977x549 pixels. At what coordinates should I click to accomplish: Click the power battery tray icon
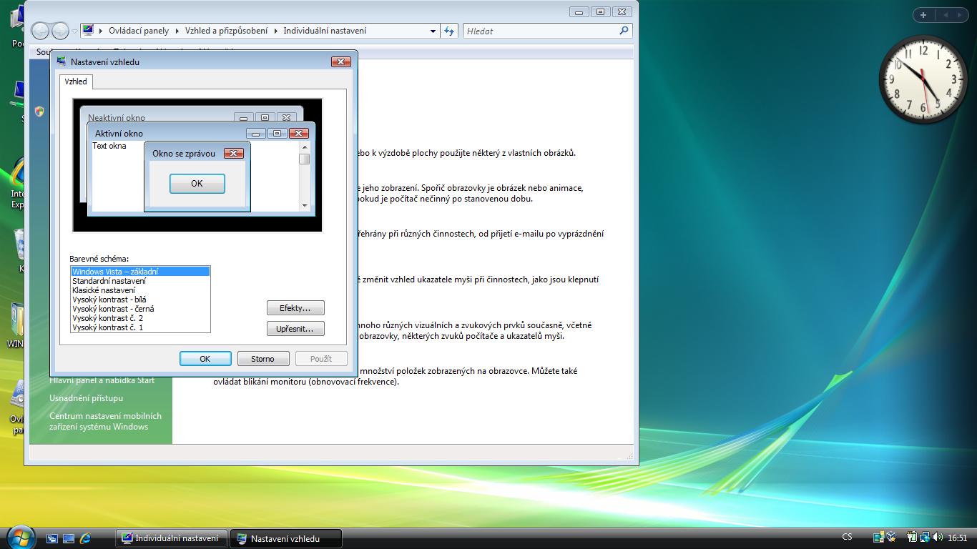tap(912, 538)
